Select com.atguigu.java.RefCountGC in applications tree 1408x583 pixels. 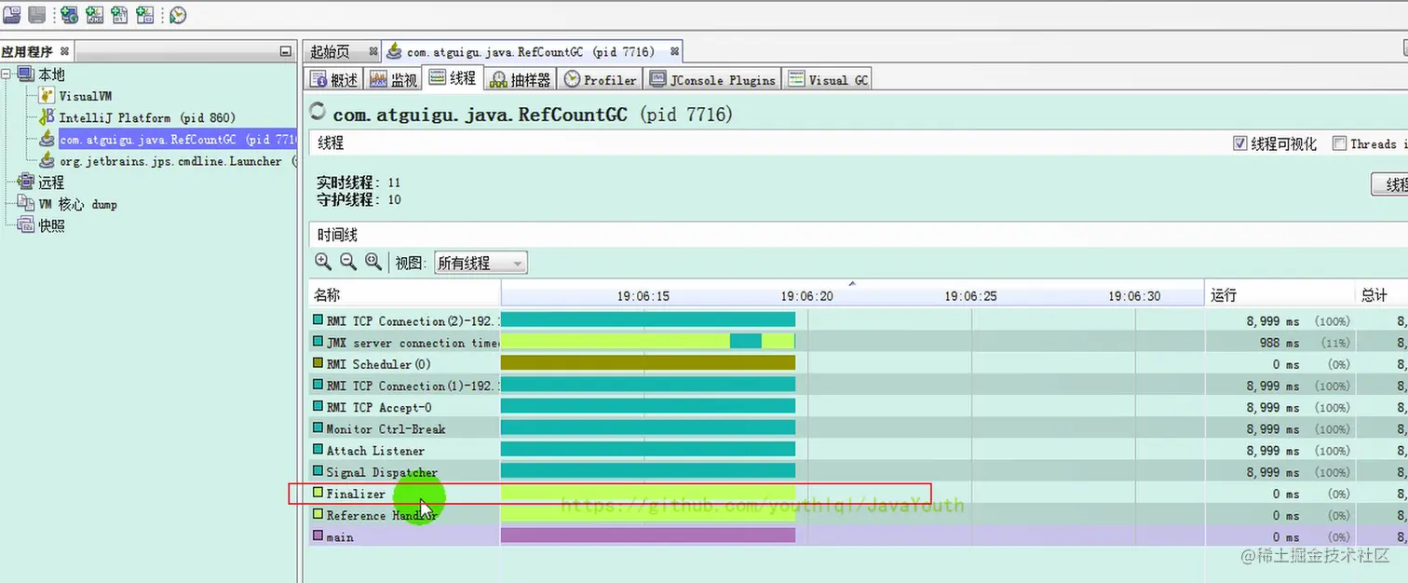tap(177, 140)
